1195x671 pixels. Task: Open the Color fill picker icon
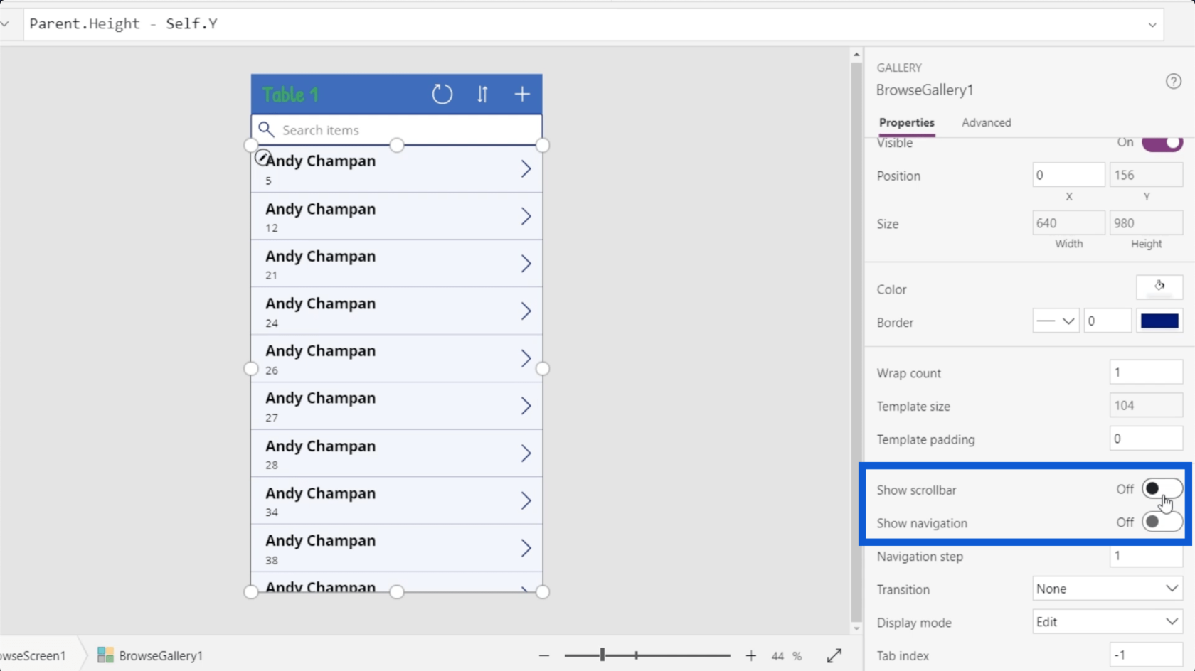(1159, 288)
